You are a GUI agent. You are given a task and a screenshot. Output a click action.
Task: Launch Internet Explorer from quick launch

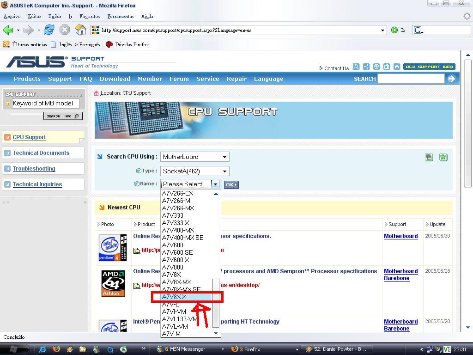(x=43, y=349)
